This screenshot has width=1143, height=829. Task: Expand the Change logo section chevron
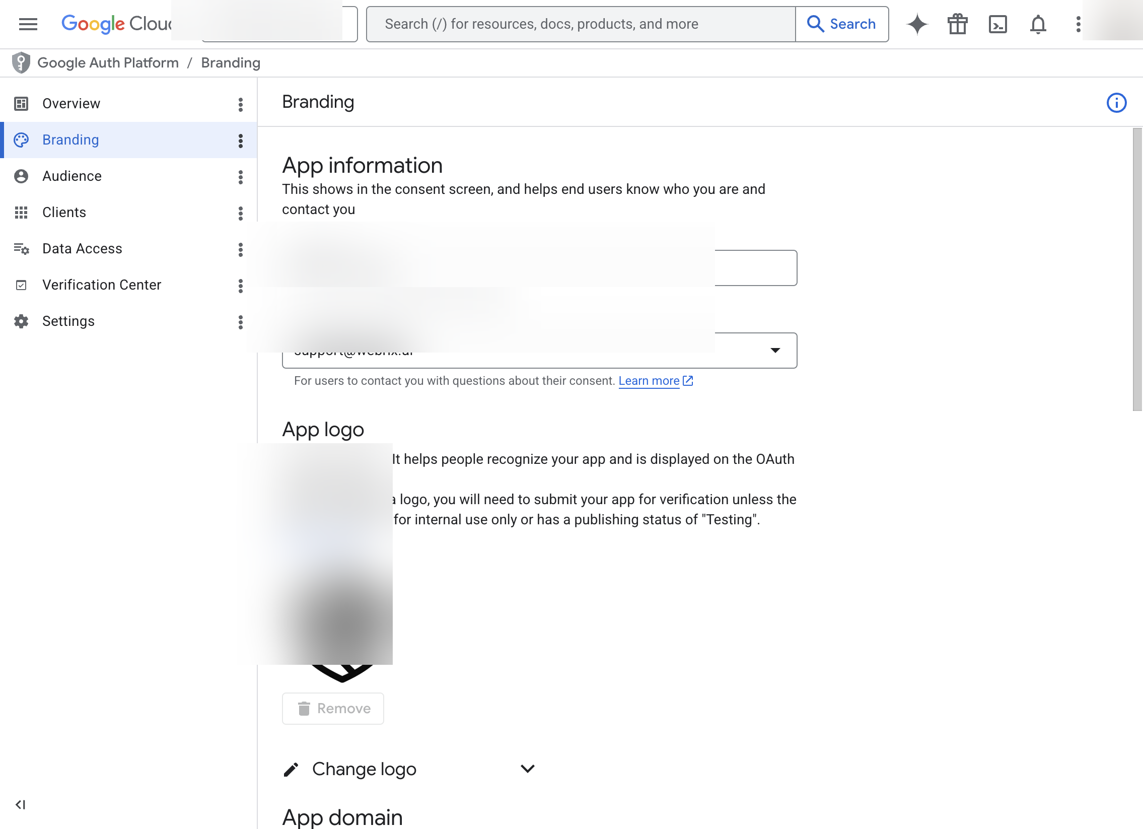[x=527, y=769]
